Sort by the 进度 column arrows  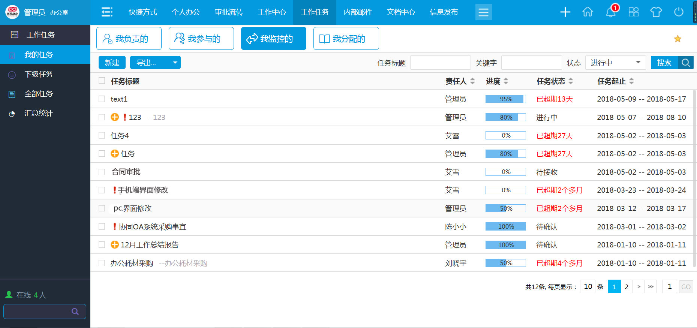coord(506,81)
